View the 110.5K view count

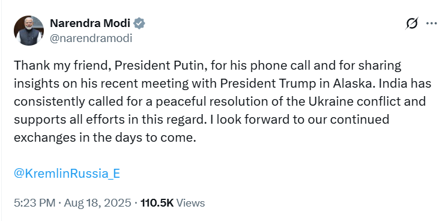tap(157, 203)
